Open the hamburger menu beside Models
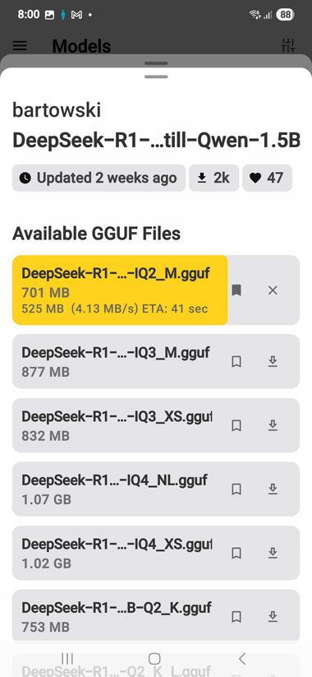The image size is (312, 677). coord(20,46)
